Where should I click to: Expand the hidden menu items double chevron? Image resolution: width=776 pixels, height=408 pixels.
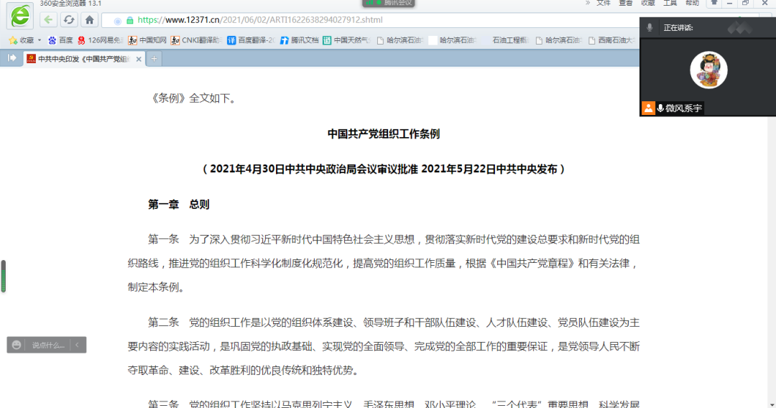pyautogui.click(x=587, y=3)
